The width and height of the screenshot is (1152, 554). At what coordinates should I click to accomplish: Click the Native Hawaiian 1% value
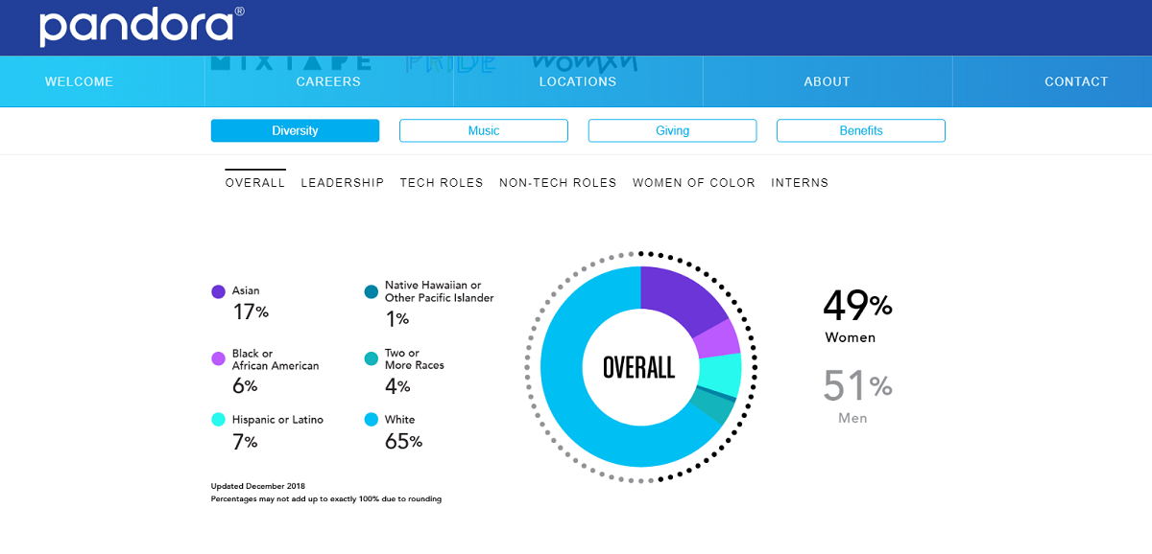click(x=398, y=318)
